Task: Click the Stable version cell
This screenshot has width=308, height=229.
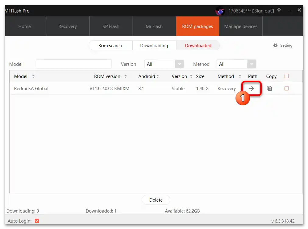Action: click(178, 89)
